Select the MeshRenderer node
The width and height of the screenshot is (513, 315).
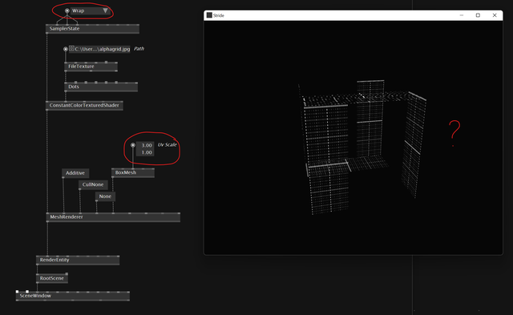(x=113, y=217)
